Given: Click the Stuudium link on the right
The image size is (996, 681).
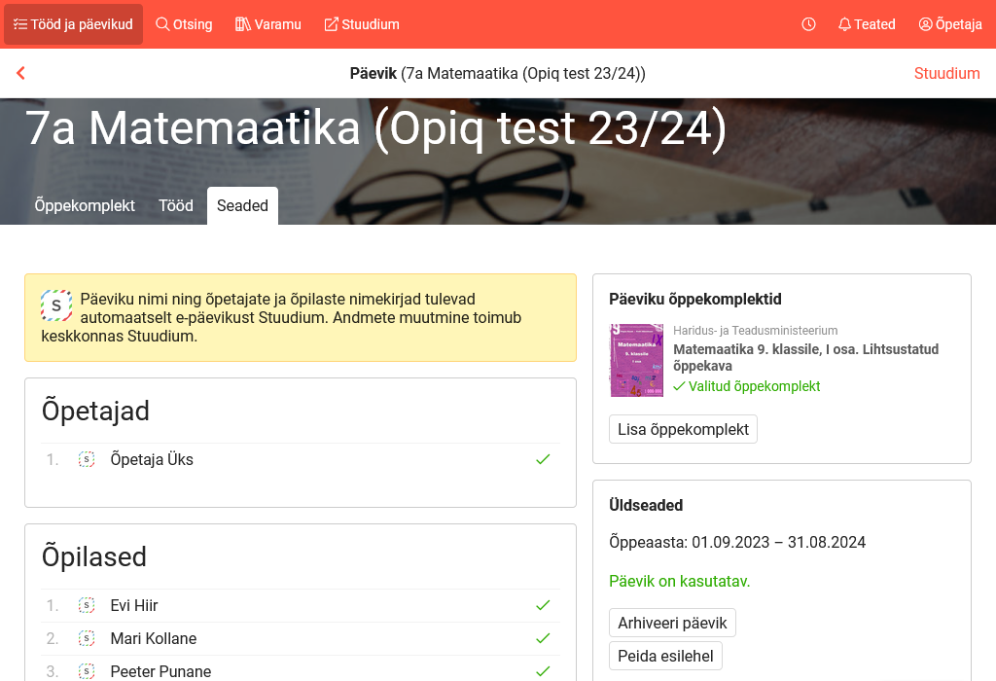Looking at the screenshot, I should 946,73.
